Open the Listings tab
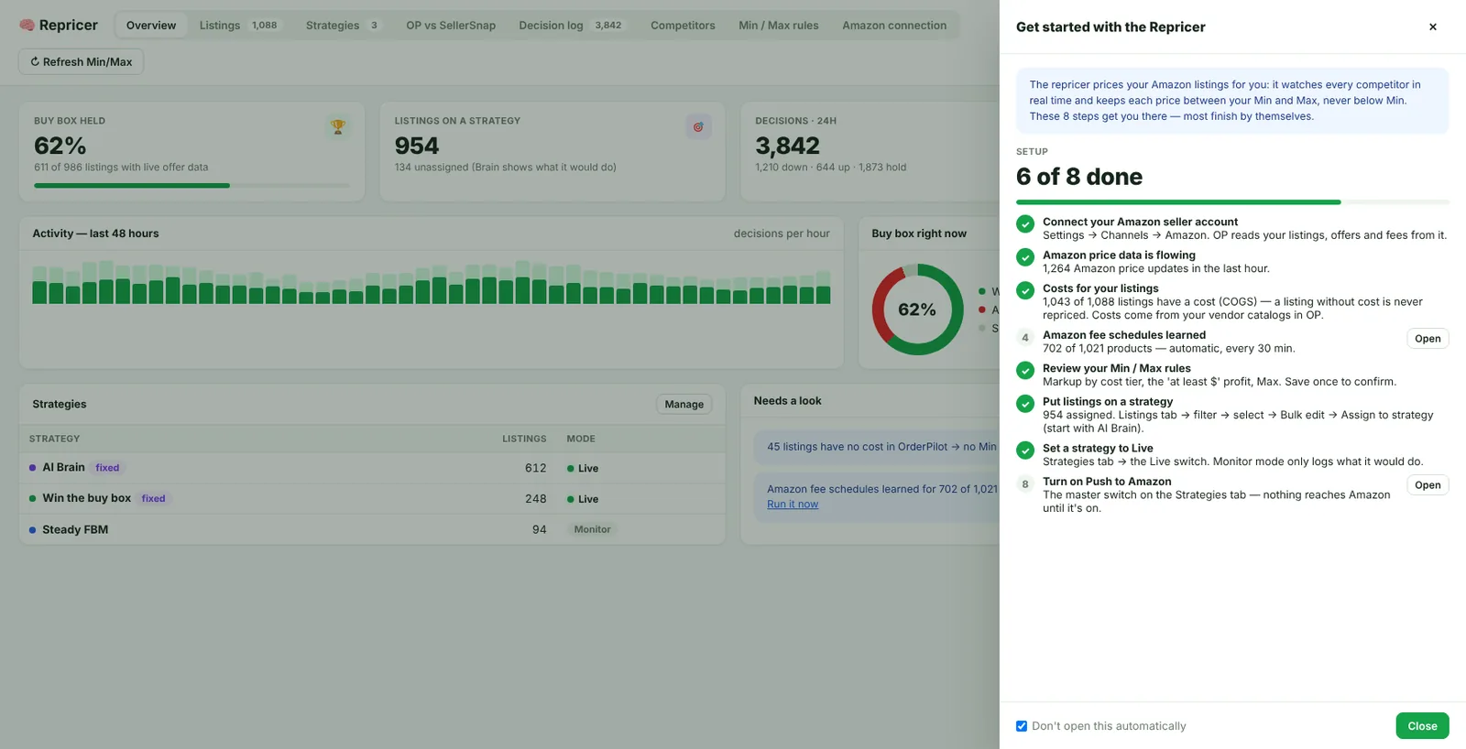1466x749 pixels. coord(238,26)
